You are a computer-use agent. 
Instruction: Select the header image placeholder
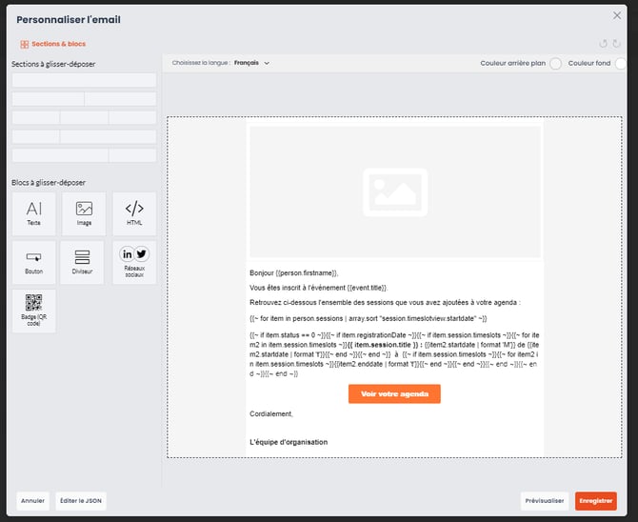394,189
